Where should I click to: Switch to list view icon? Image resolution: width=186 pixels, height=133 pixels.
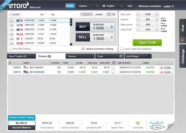click(109, 14)
